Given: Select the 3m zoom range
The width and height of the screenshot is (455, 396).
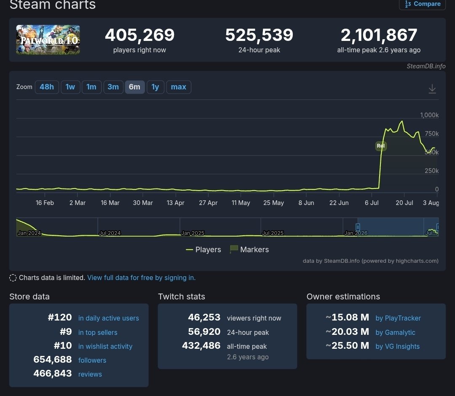Looking at the screenshot, I should coord(113,87).
